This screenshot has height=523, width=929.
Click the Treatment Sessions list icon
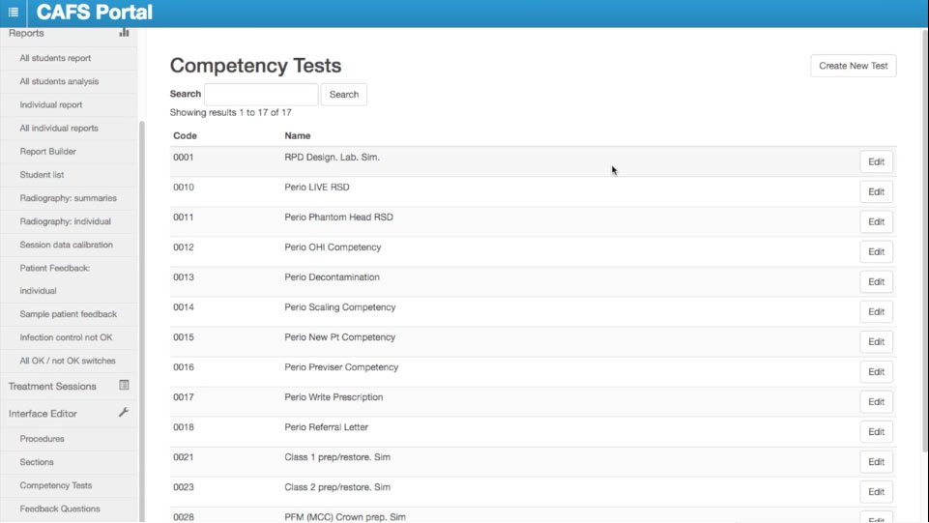[124, 386]
